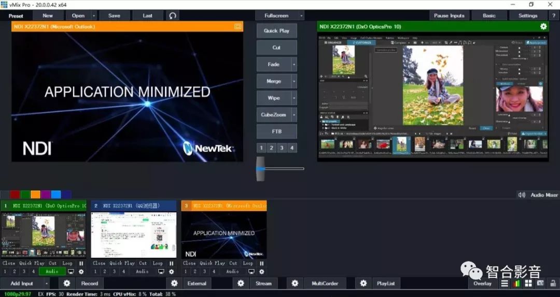This screenshot has width=560, height=297.
Task: Toggle Audio on input 1
Action: point(52,272)
